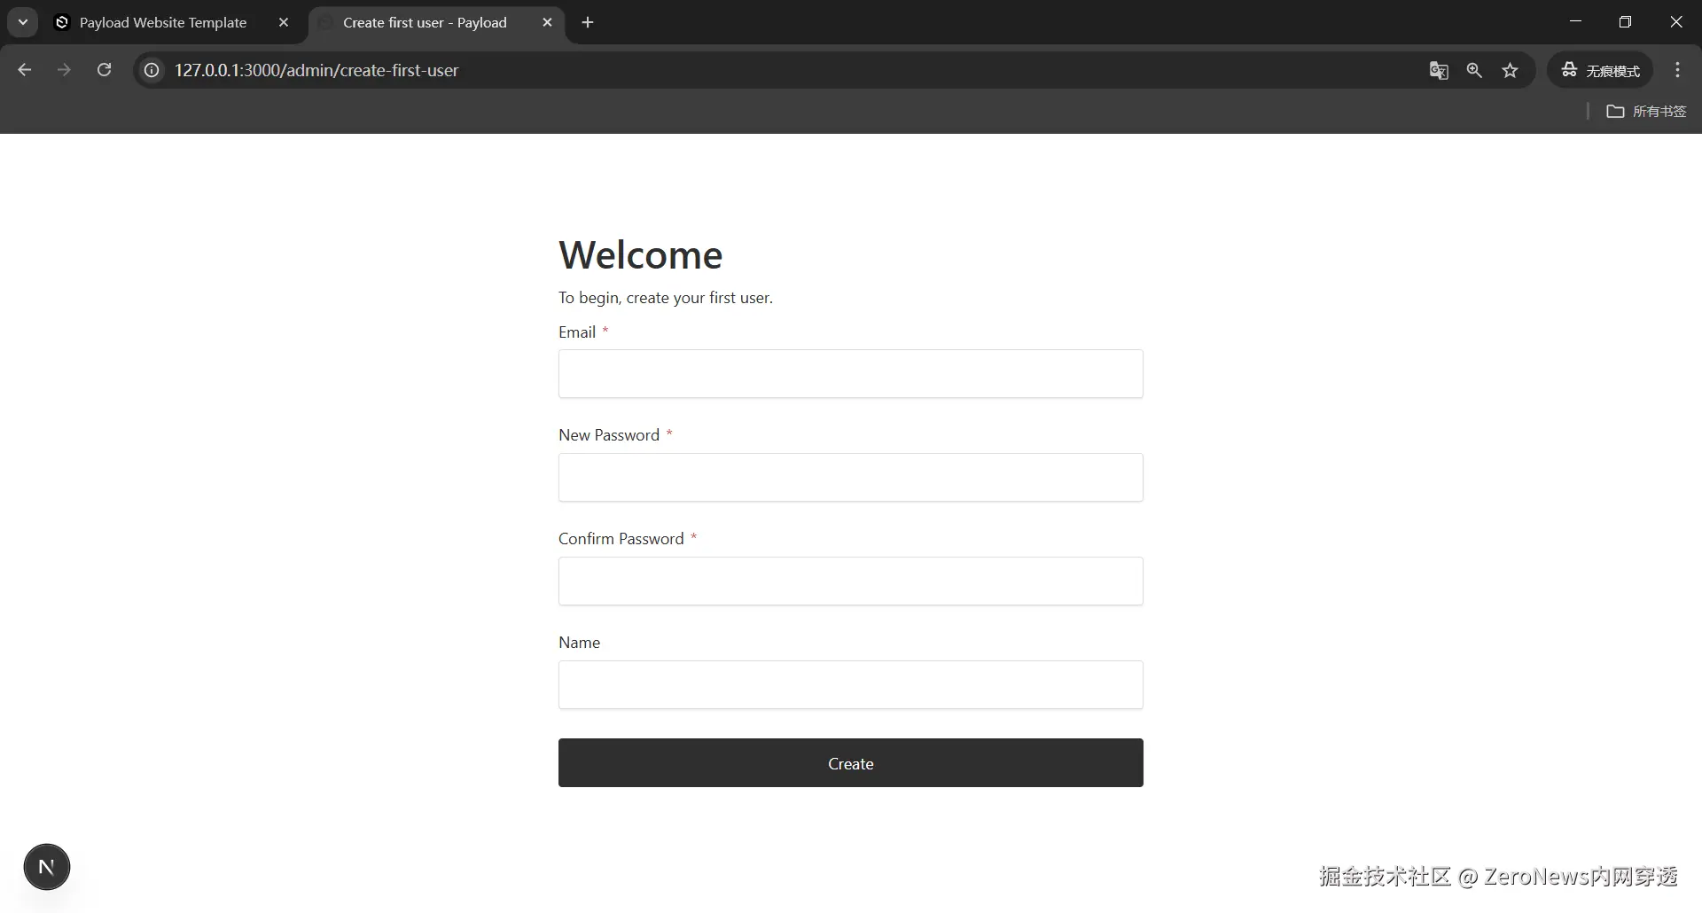1702x913 pixels.
Task: Open a new browser tab
Action: [x=588, y=22]
